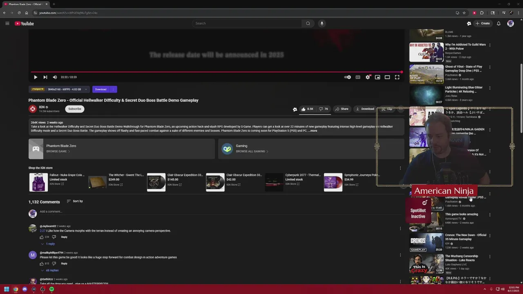The image size is (523, 294).
Task: Mute the video volume
Action: point(55,77)
